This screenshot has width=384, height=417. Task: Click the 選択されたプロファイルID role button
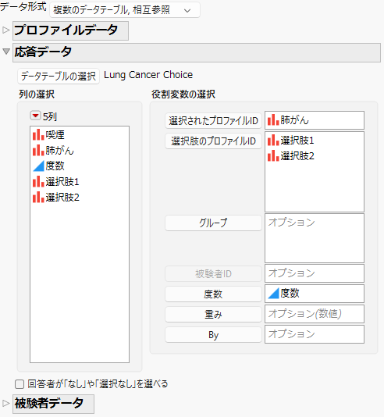coord(213,121)
